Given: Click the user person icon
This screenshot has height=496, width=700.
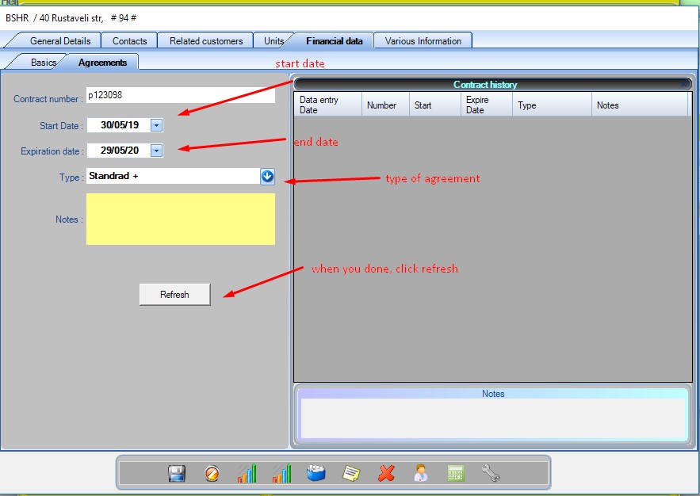Looking at the screenshot, I should click(x=421, y=474).
